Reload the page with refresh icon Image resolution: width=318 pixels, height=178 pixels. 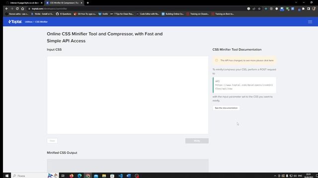[17, 9]
